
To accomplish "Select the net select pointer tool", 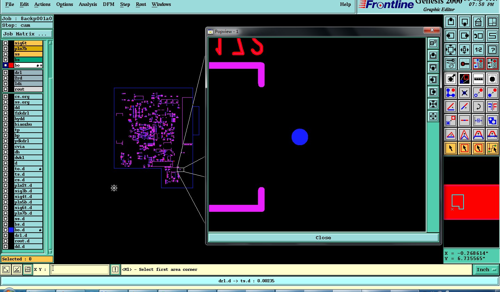I will tap(492, 149).
